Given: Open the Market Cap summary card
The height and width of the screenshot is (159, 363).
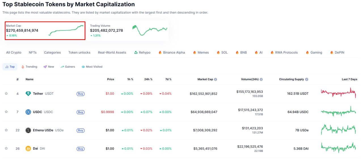Looking at the screenshot, I should 45,30.
